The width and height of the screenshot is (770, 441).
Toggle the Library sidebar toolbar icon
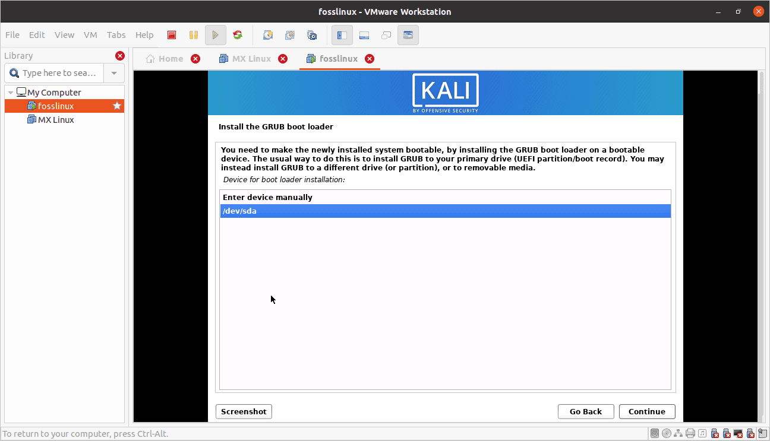point(342,35)
